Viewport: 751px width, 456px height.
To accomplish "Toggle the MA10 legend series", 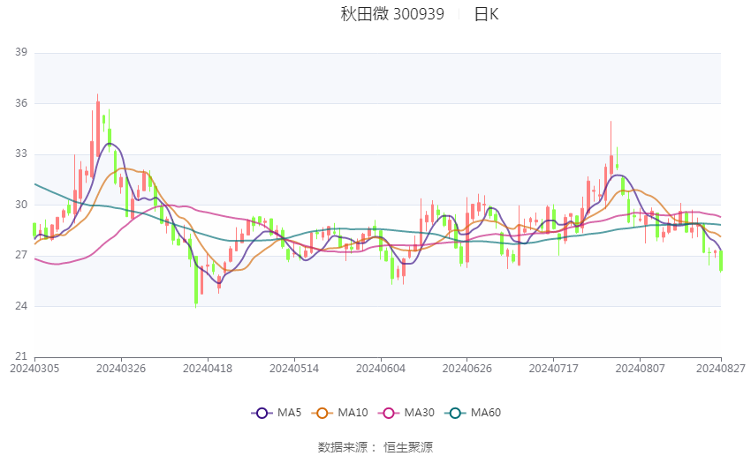I will 339,413.
